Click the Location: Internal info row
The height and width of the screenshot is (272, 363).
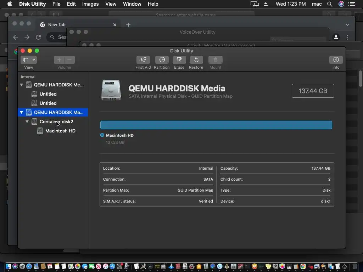click(x=158, y=168)
